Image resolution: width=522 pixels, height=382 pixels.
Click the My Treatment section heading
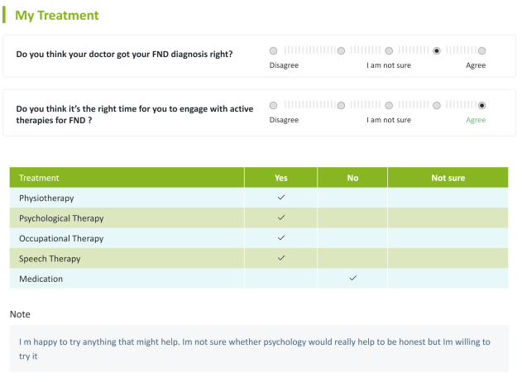pyautogui.click(x=56, y=15)
